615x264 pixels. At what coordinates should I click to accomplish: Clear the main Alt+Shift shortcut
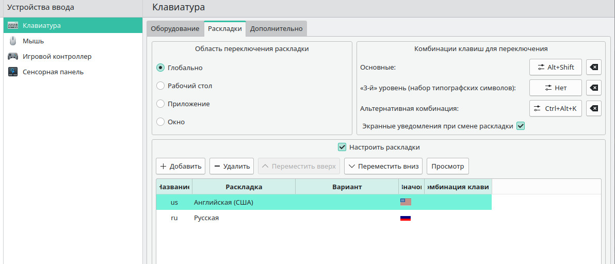[x=594, y=68]
